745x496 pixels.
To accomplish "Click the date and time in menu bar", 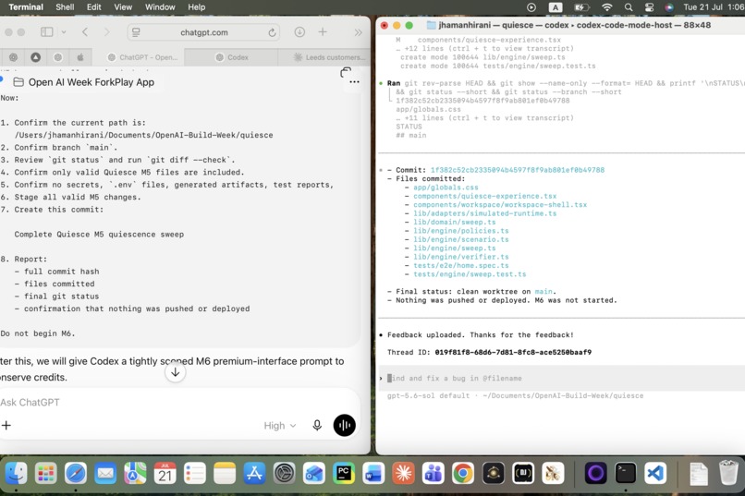I will (x=714, y=7).
